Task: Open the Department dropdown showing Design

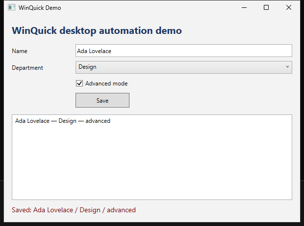Action: point(183,67)
